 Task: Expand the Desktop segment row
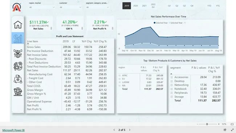point(172,81)
